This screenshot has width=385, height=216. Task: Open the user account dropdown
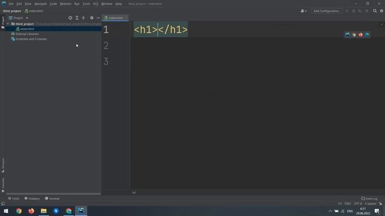tap(303, 11)
